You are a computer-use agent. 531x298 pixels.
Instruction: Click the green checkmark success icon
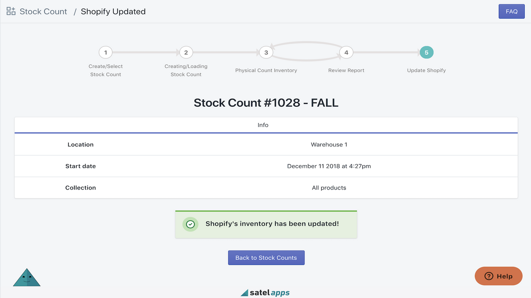pos(190,224)
